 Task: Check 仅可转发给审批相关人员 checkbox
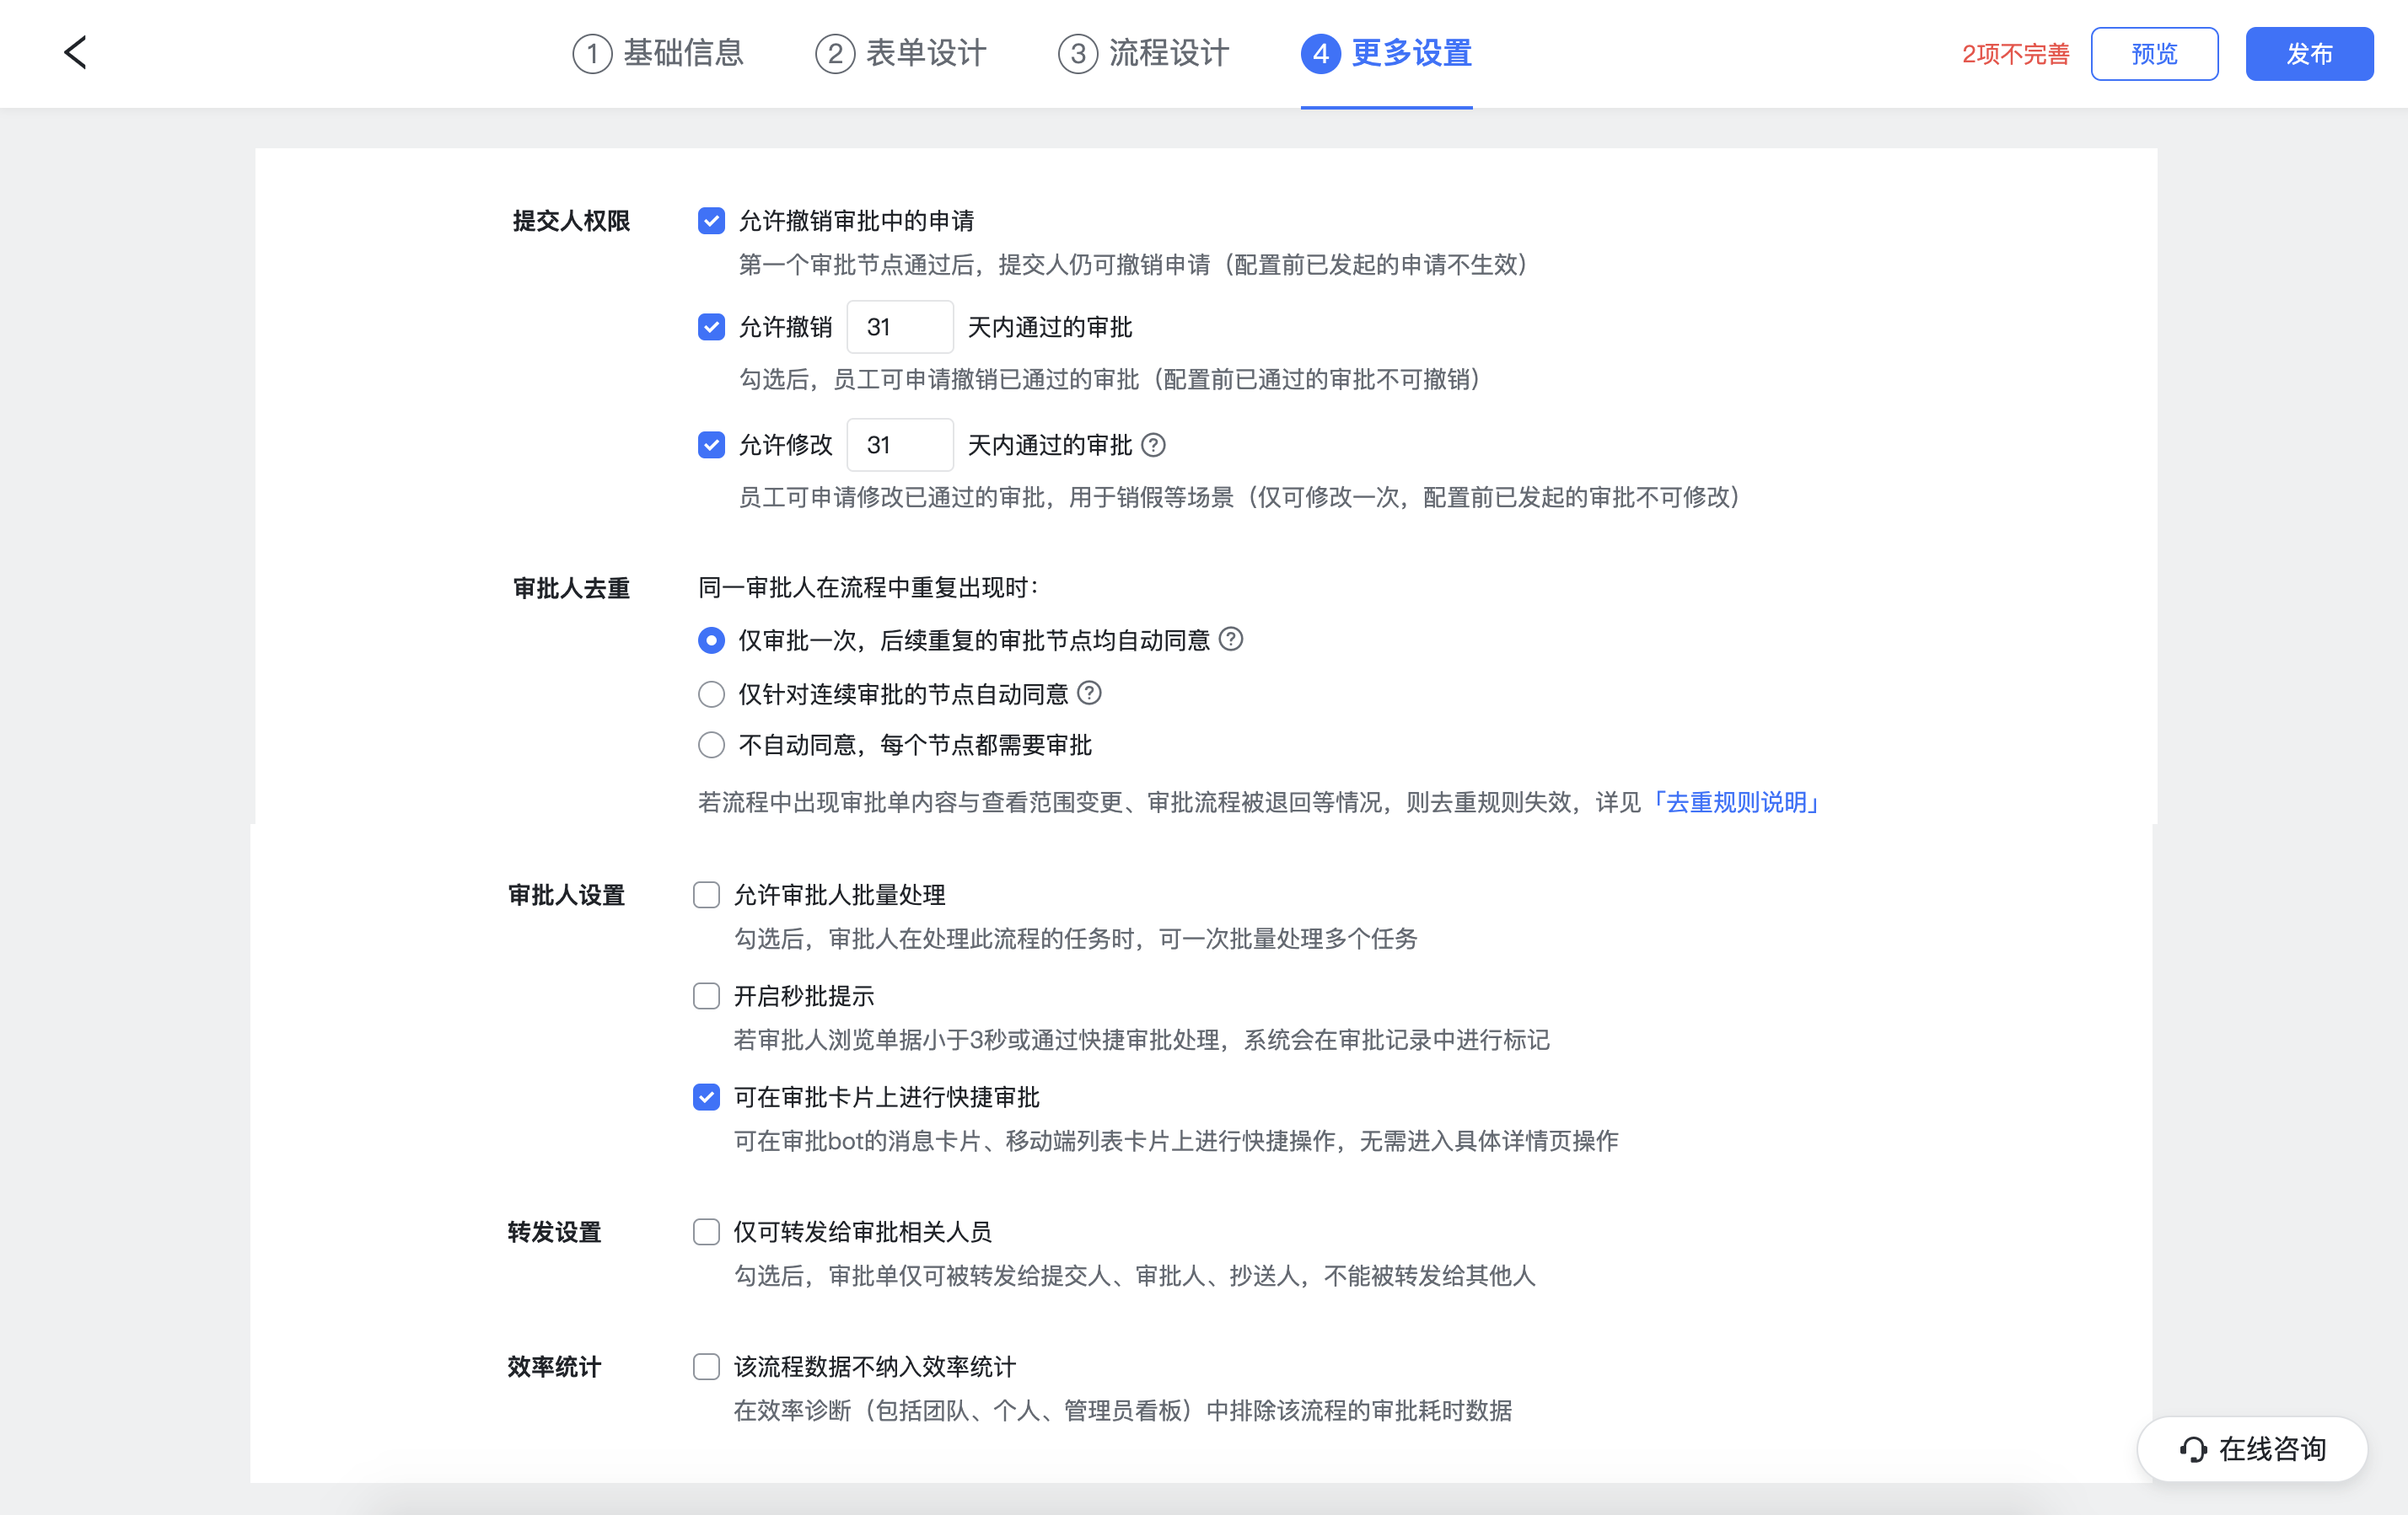pos(707,1232)
